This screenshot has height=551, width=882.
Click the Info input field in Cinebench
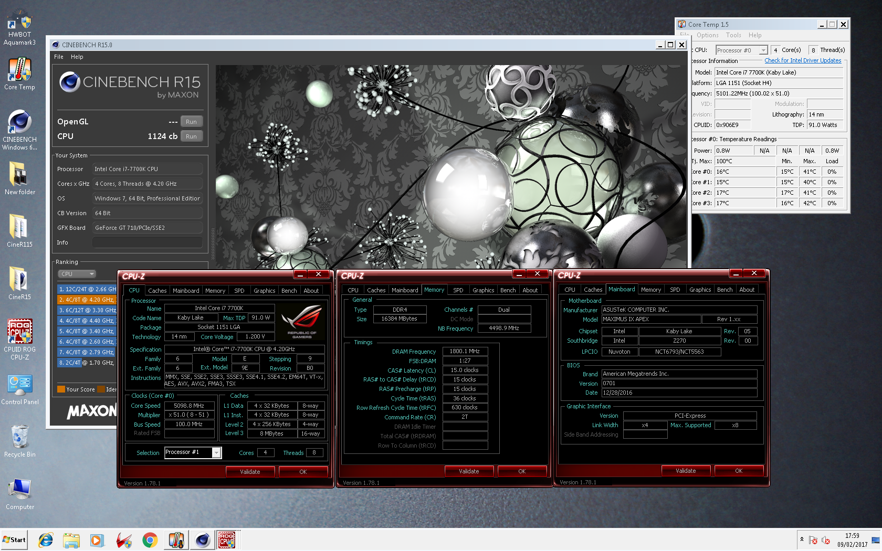point(148,242)
